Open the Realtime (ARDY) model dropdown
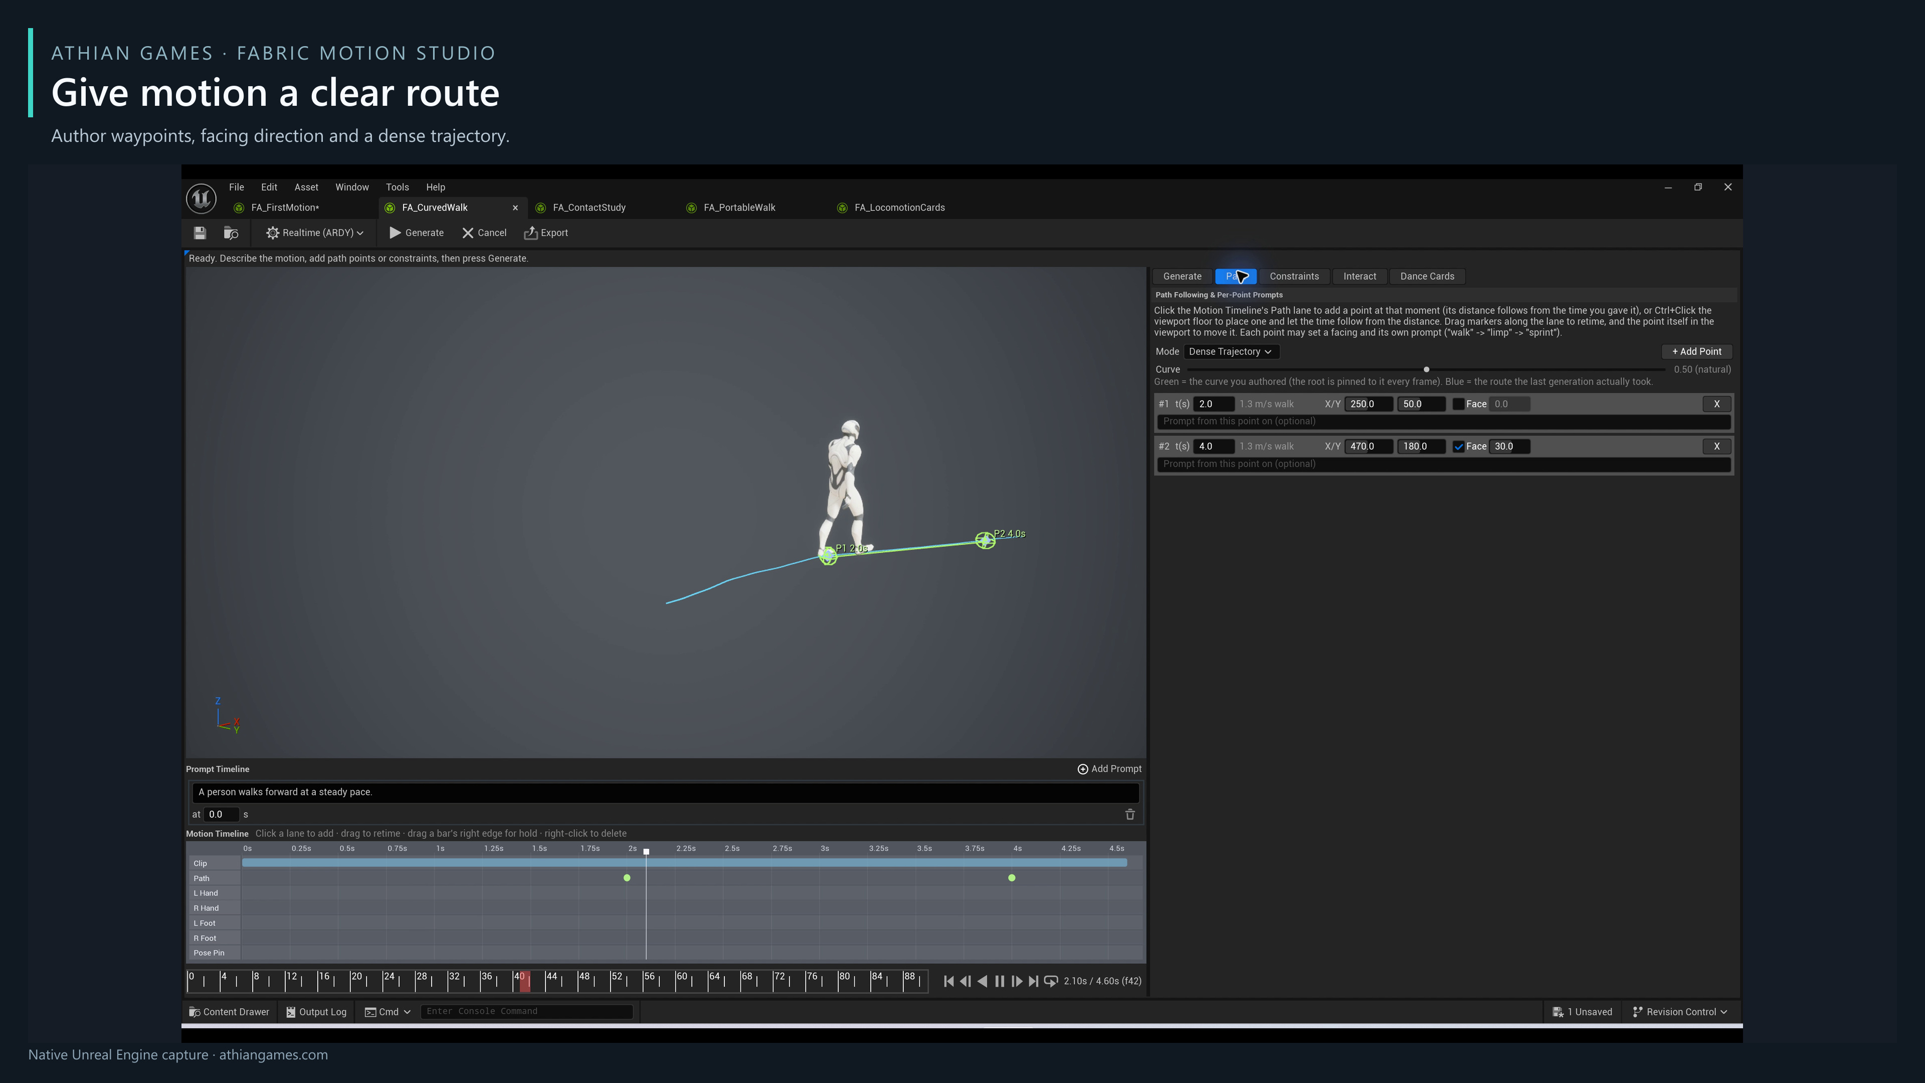This screenshot has height=1083, width=1925. (x=315, y=233)
